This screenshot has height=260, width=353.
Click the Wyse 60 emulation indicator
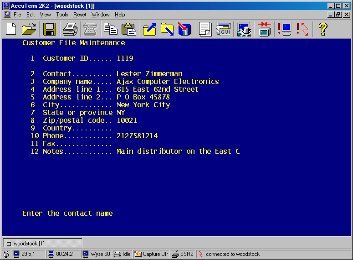point(97,254)
